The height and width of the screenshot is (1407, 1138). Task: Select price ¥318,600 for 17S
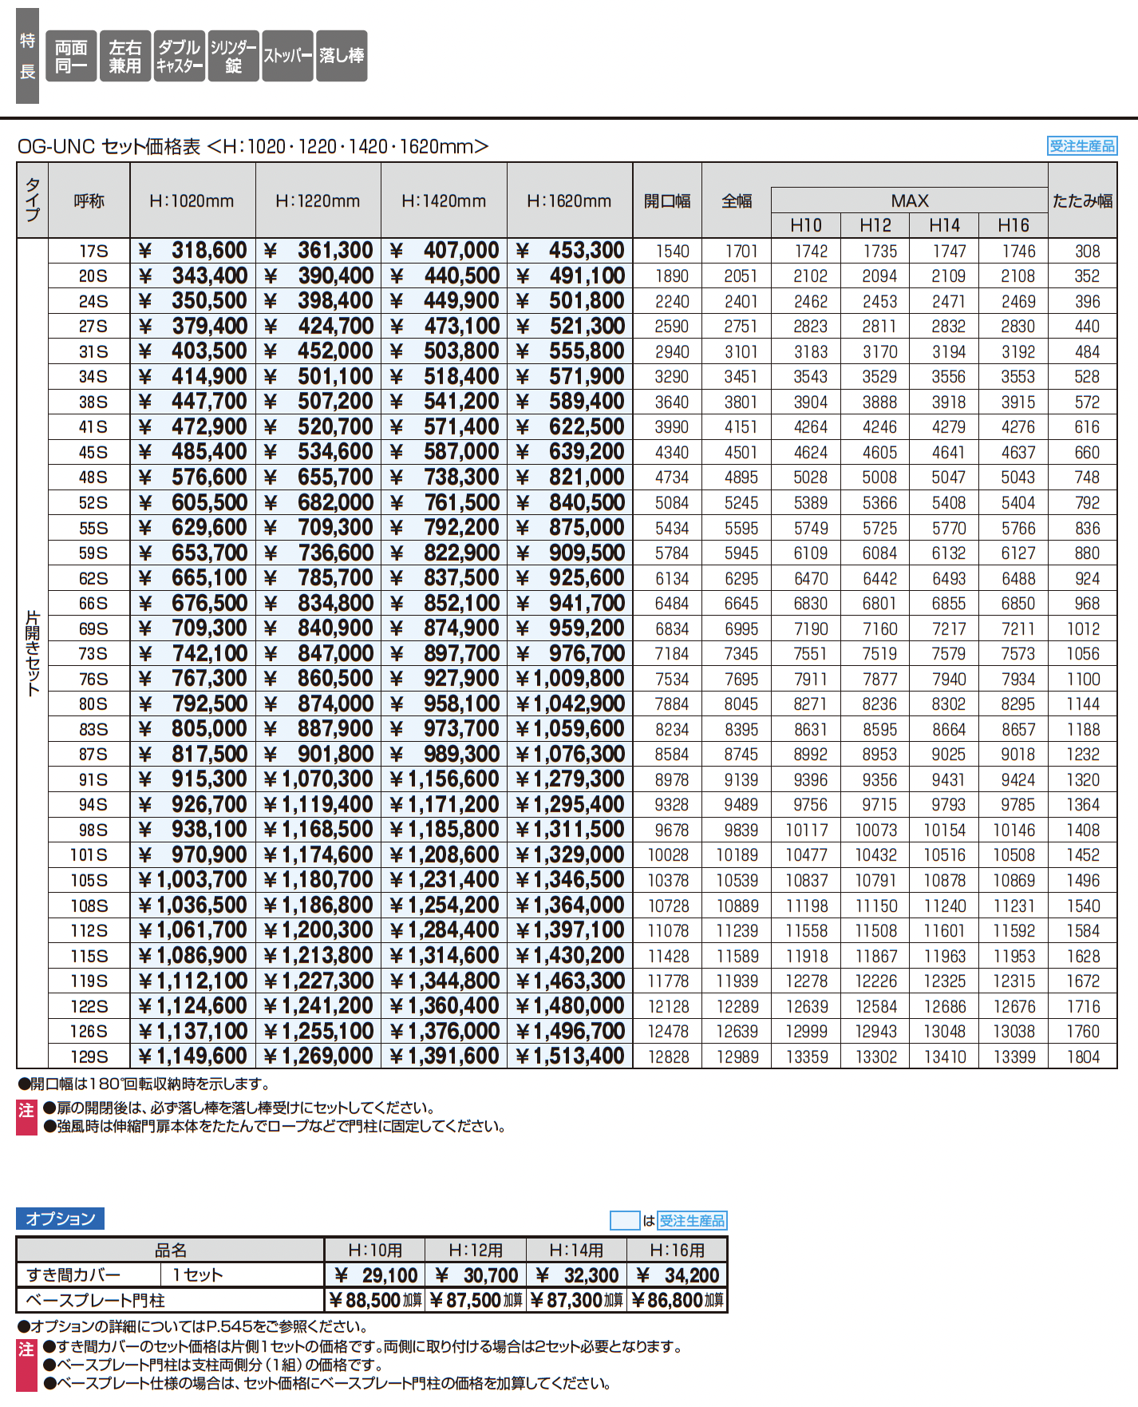(x=192, y=251)
